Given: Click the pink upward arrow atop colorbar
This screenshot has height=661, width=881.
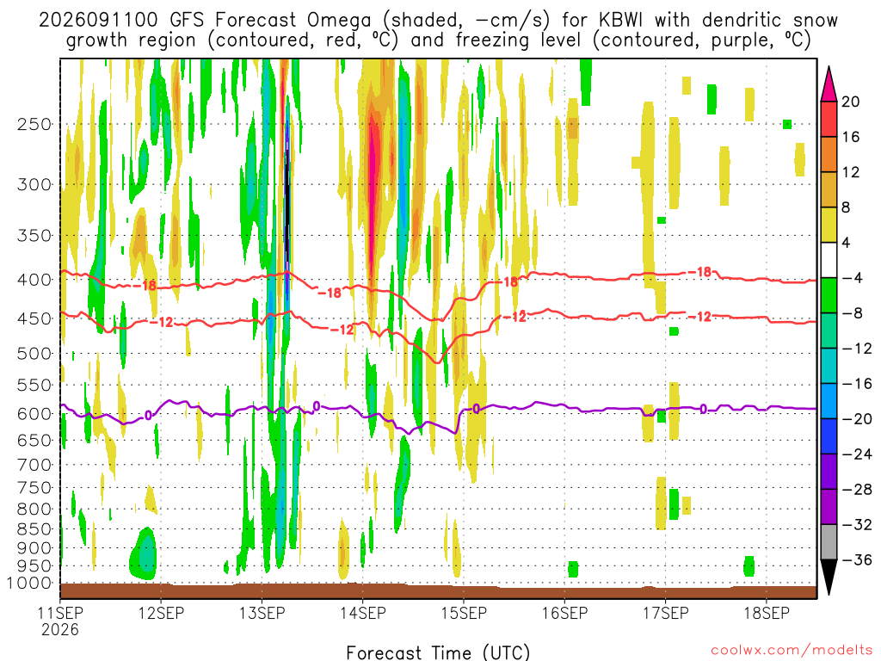Looking at the screenshot, I should coord(829,84).
